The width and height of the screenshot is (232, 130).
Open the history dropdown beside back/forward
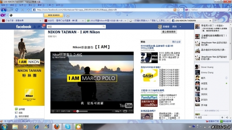point(12,10)
